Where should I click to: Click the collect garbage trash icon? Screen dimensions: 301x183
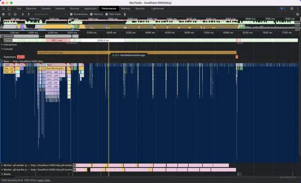click(125, 14)
